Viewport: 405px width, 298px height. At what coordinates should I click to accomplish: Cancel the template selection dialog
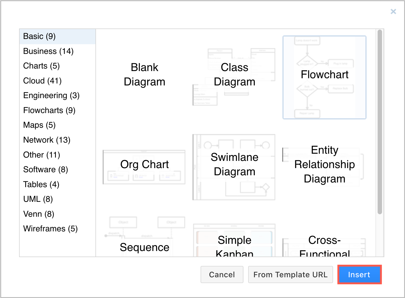[222, 275]
